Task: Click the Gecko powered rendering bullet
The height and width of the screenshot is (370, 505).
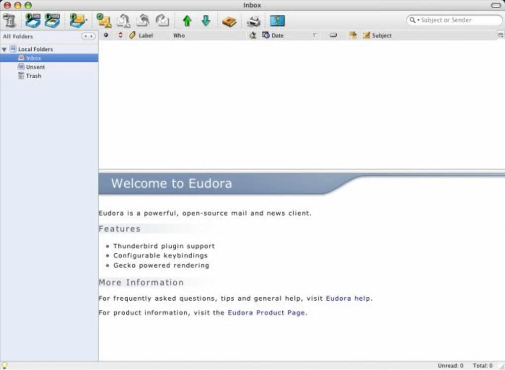Action: click(x=161, y=266)
